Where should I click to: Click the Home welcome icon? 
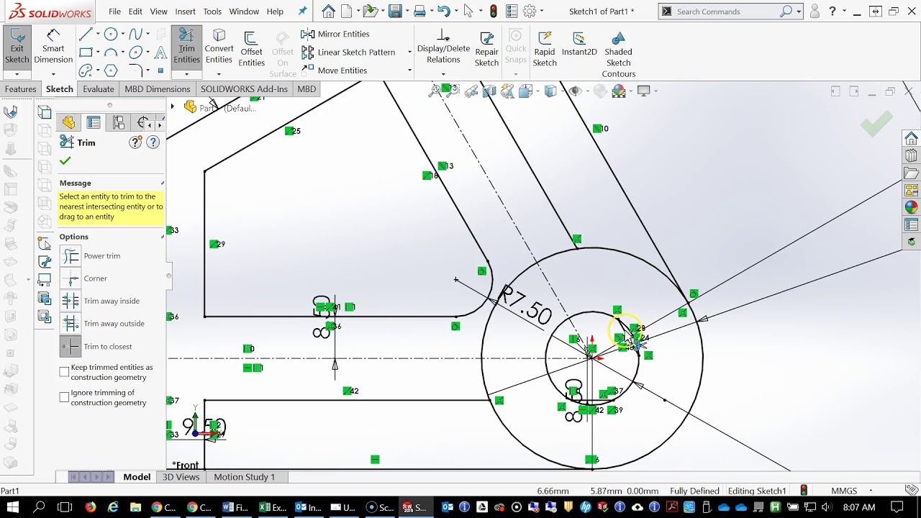pyautogui.click(x=328, y=11)
